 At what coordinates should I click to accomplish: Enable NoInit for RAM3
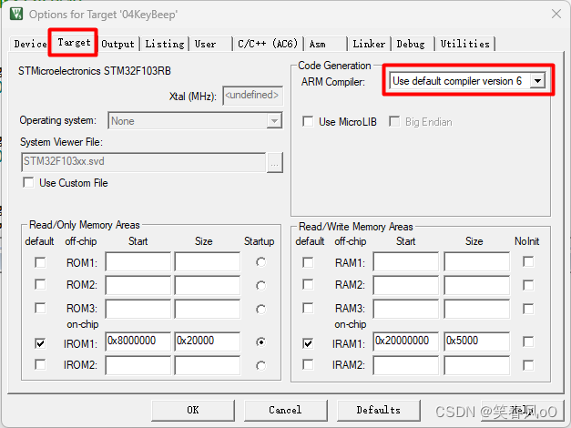point(528,309)
